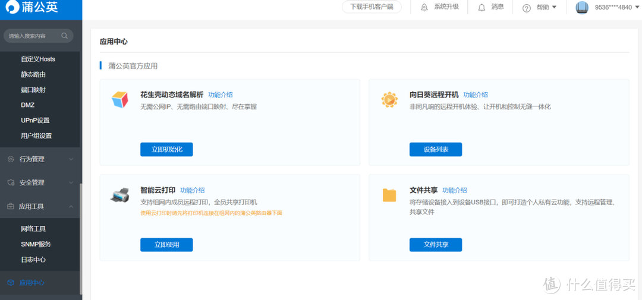Click the 消息 label in header
The image size is (642, 300).
point(498,7)
